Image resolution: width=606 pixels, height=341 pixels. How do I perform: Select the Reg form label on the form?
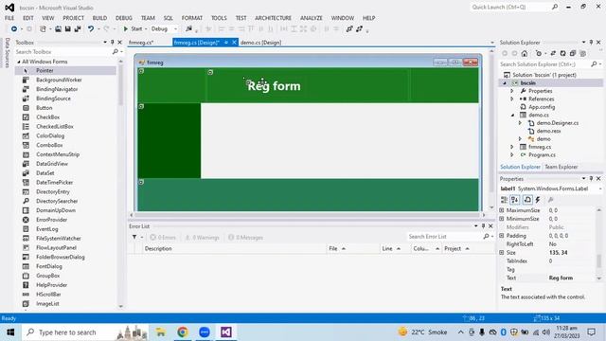[x=274, y=86]
